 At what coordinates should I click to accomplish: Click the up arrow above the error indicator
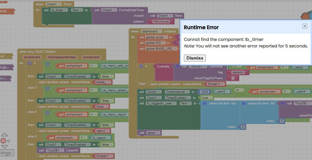pos(5,134)
